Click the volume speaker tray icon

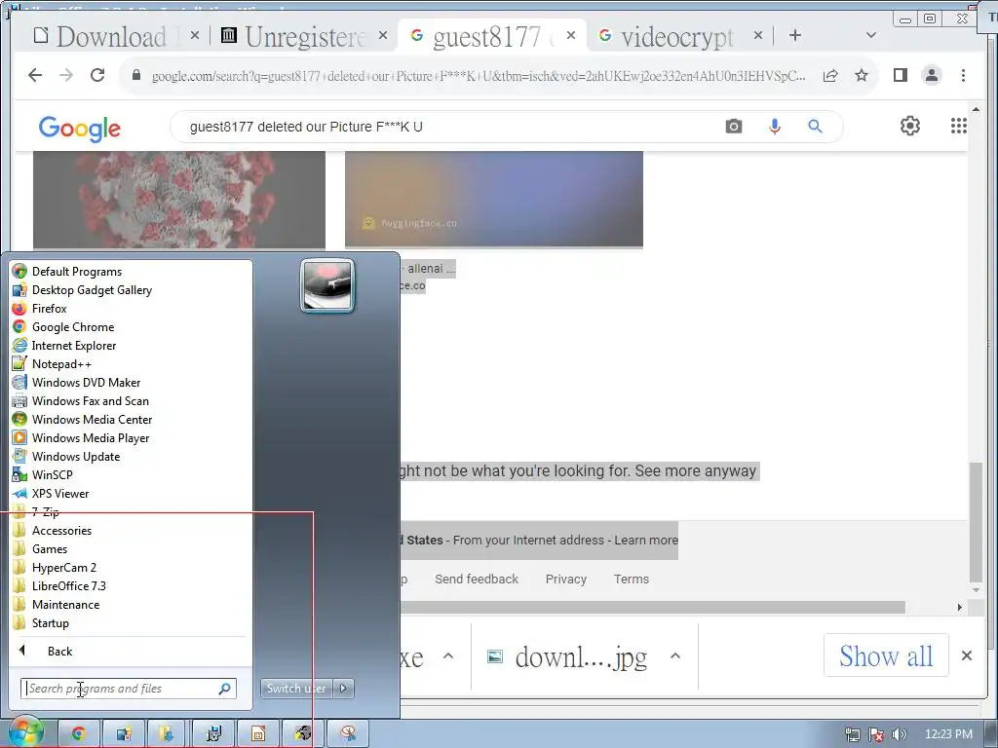click(x=899, y=734)
